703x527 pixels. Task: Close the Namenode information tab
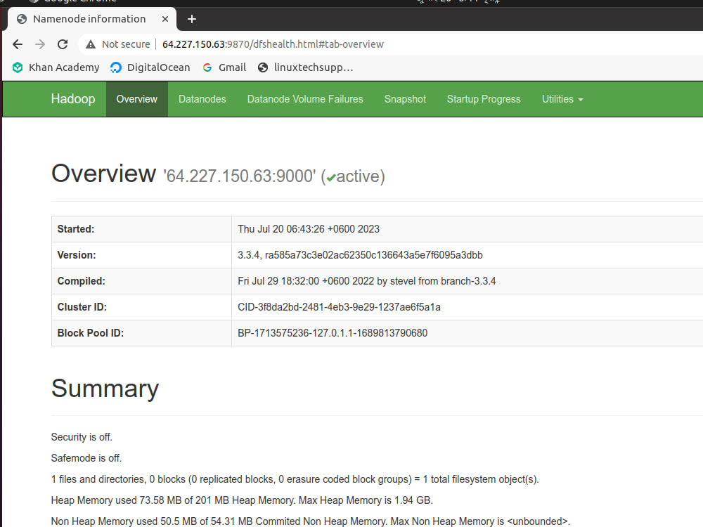click(x=165, y=19)
